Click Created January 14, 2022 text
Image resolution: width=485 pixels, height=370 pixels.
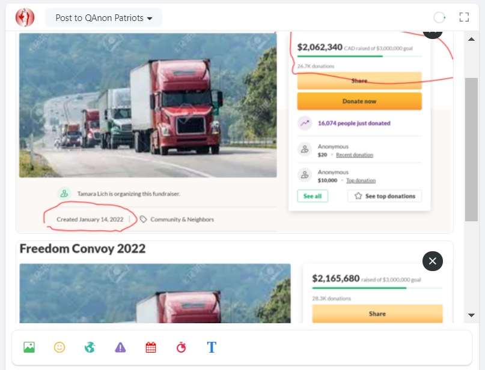tap(90, 219)
